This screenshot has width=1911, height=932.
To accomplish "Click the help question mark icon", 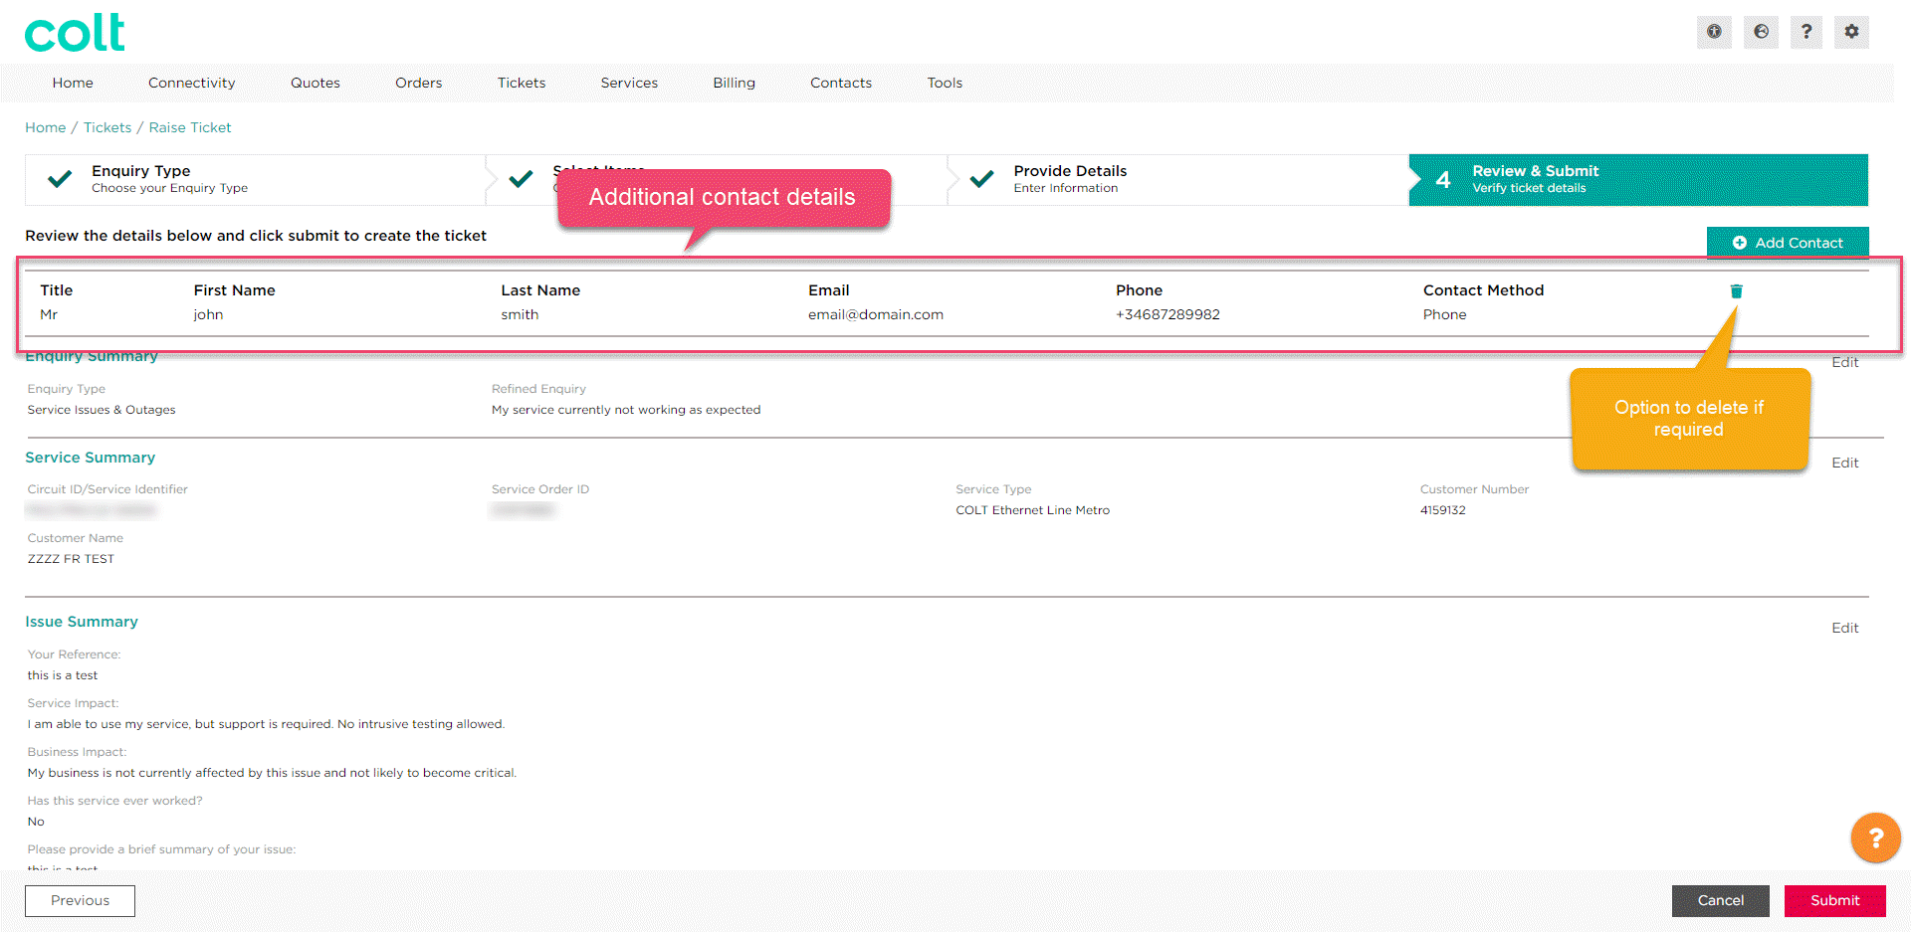I will click(x=1806, y=32).
